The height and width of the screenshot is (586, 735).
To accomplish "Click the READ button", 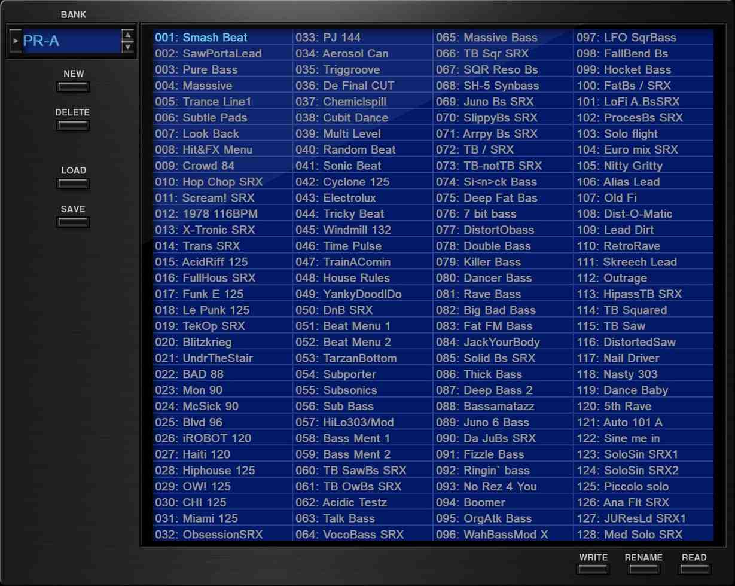I will [694, 570].
